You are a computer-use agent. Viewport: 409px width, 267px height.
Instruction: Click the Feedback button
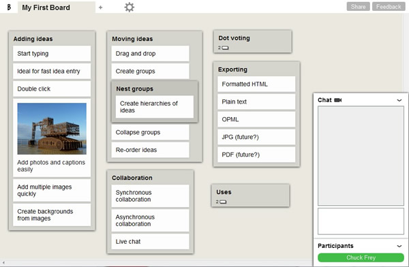click(x=389, y=7)
